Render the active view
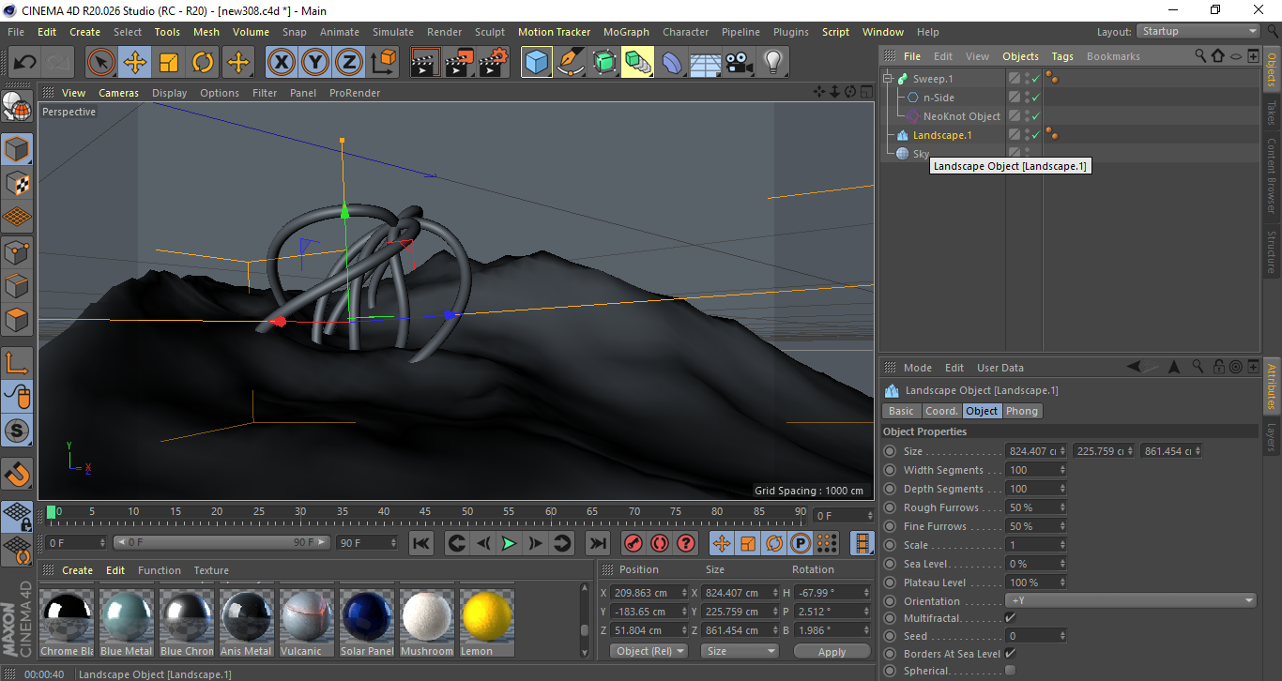 pyautogui.click(x=425, y=63)
